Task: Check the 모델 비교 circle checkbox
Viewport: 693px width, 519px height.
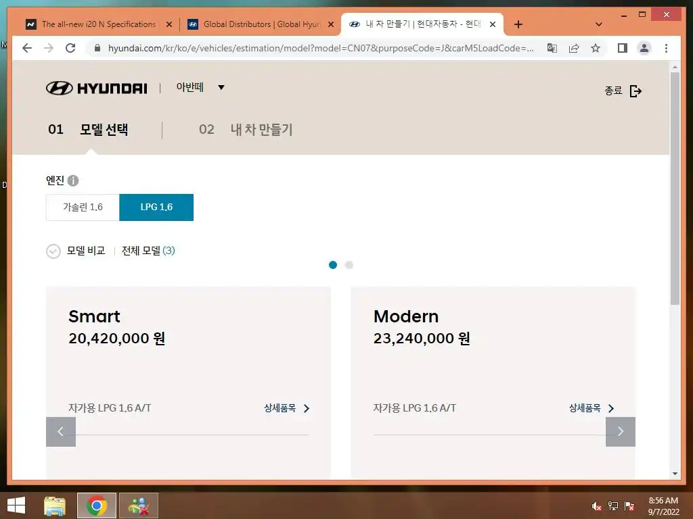Action: (53, 251)
